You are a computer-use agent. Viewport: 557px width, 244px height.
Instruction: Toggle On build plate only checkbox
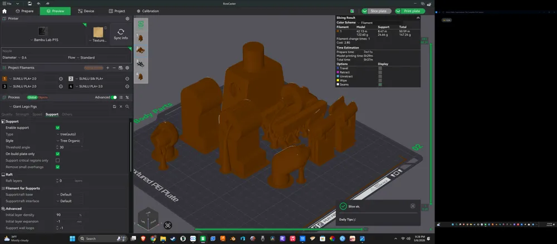(x=57, y=154)
